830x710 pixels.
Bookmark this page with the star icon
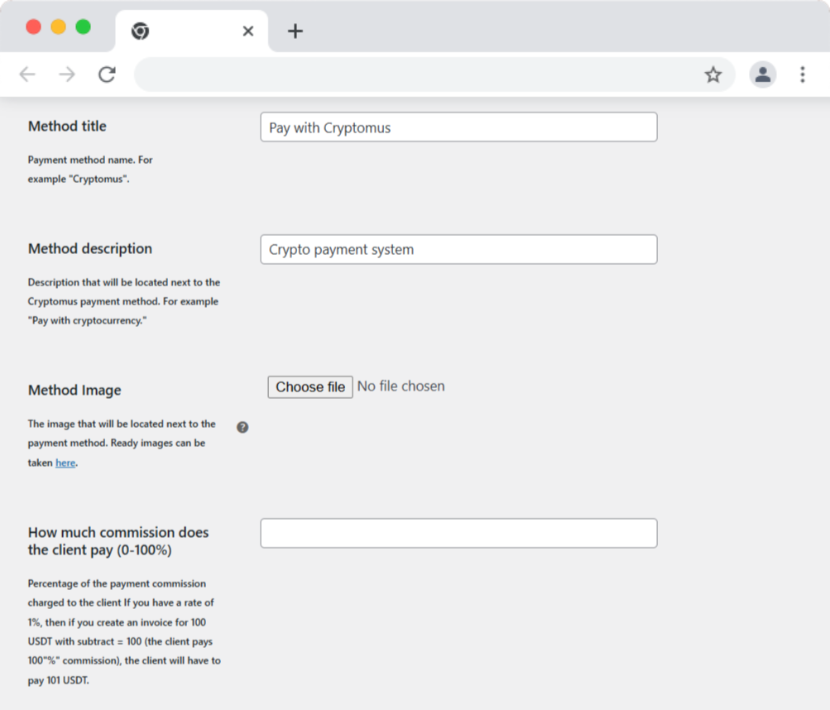pos(712,75)
